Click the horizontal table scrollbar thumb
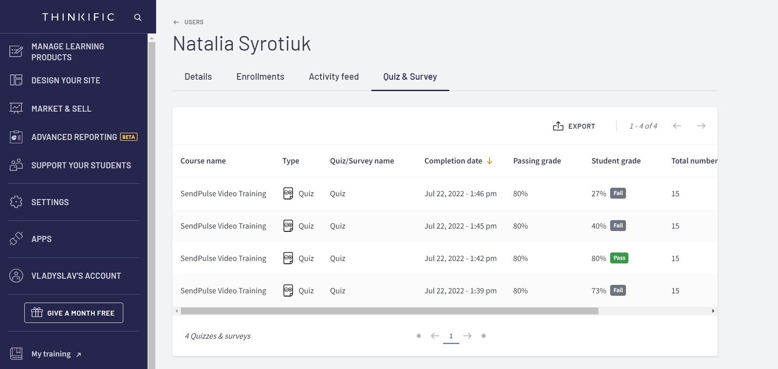This screenshot has width=778, height=369. pos(389,311)
